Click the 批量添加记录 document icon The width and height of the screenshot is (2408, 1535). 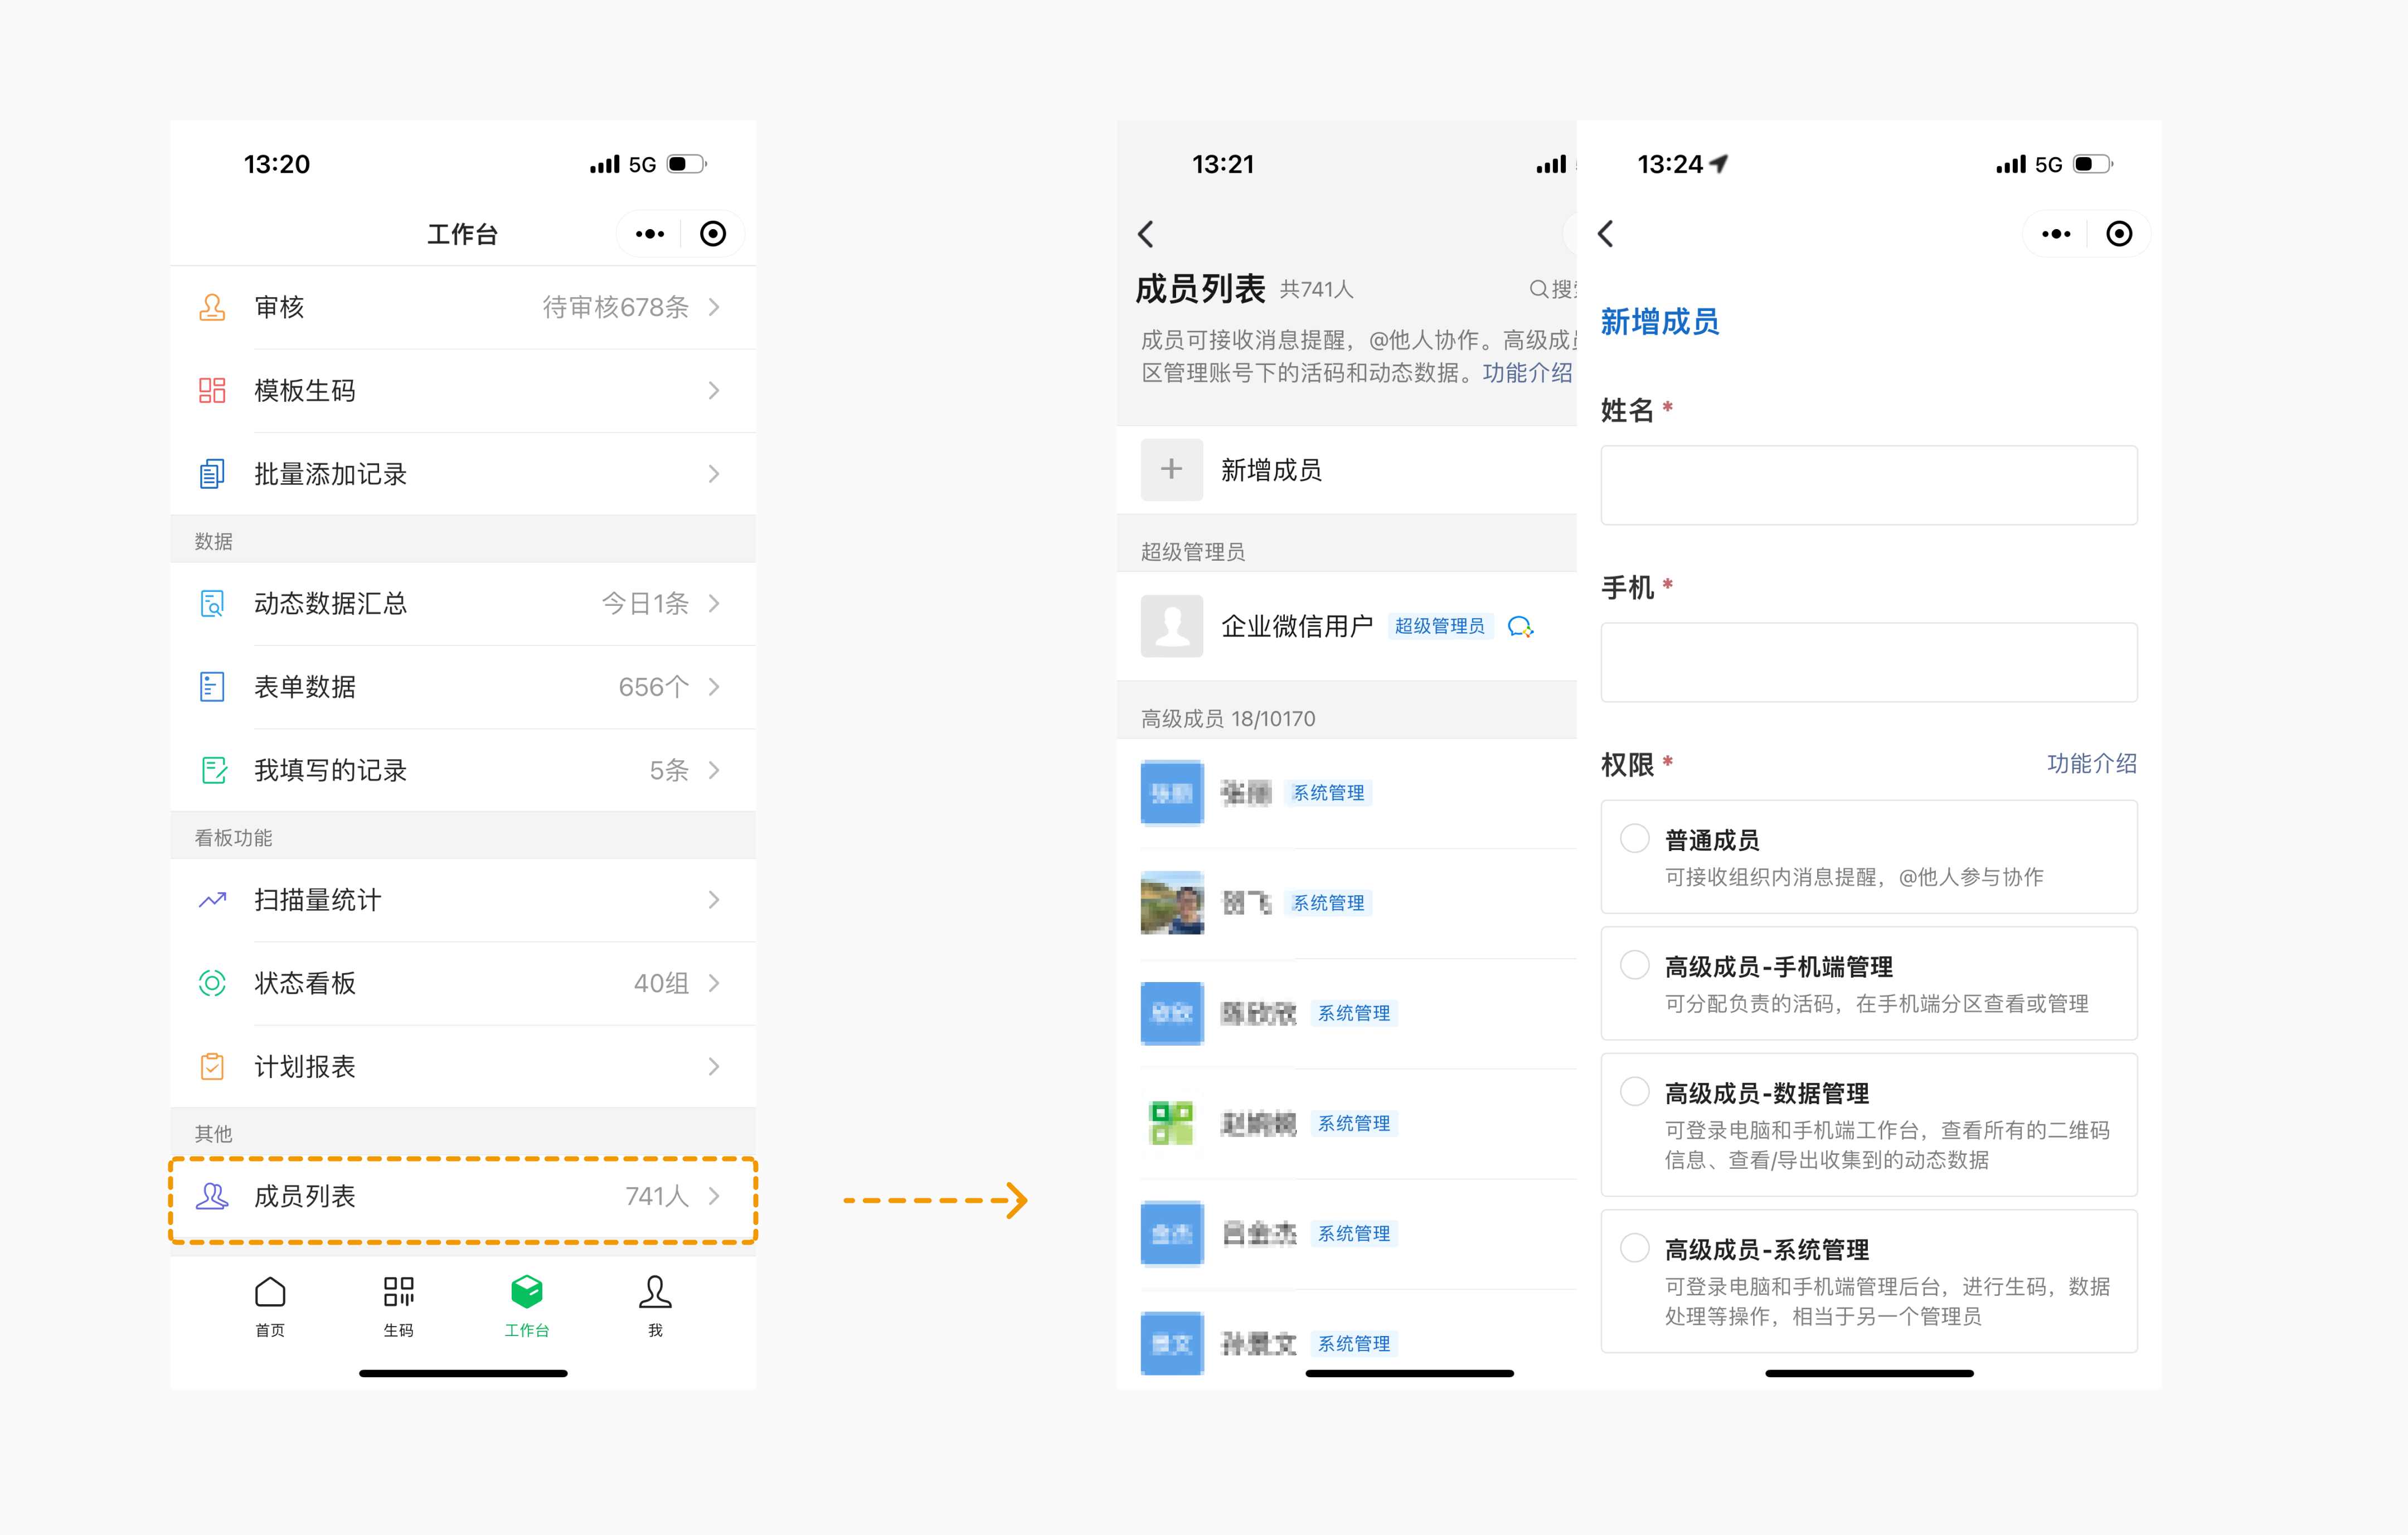(212, 474)
